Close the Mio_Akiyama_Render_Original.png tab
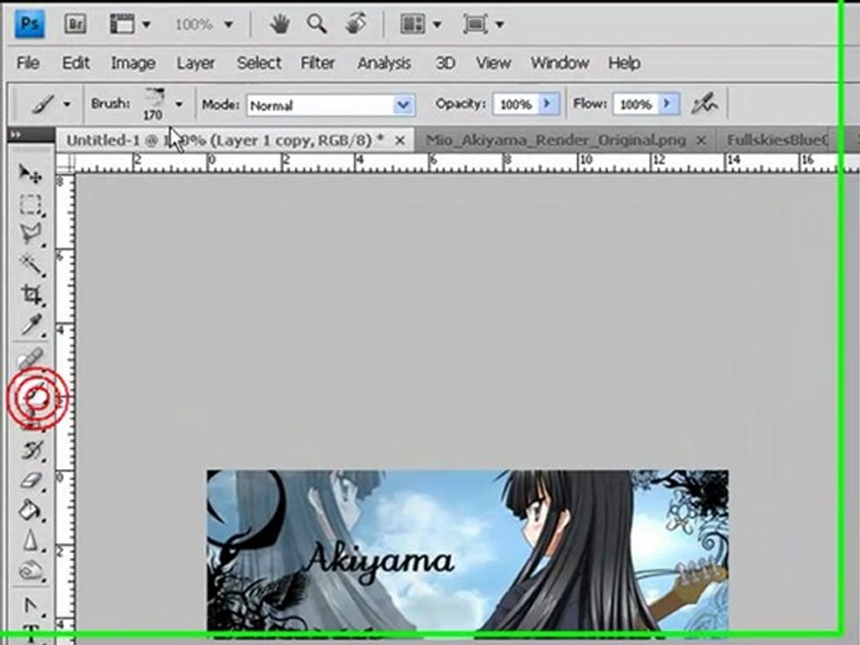Screen dimensions: 860x645 tap(701, 141)
